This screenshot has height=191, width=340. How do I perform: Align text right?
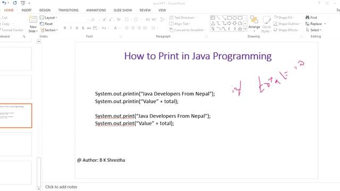click(x=139, y=28)
